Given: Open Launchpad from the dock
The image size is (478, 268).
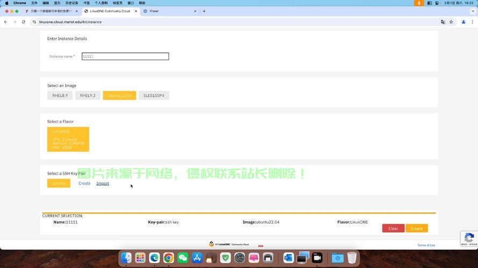Looking at the screenshot, I should (x=140, y=258).
